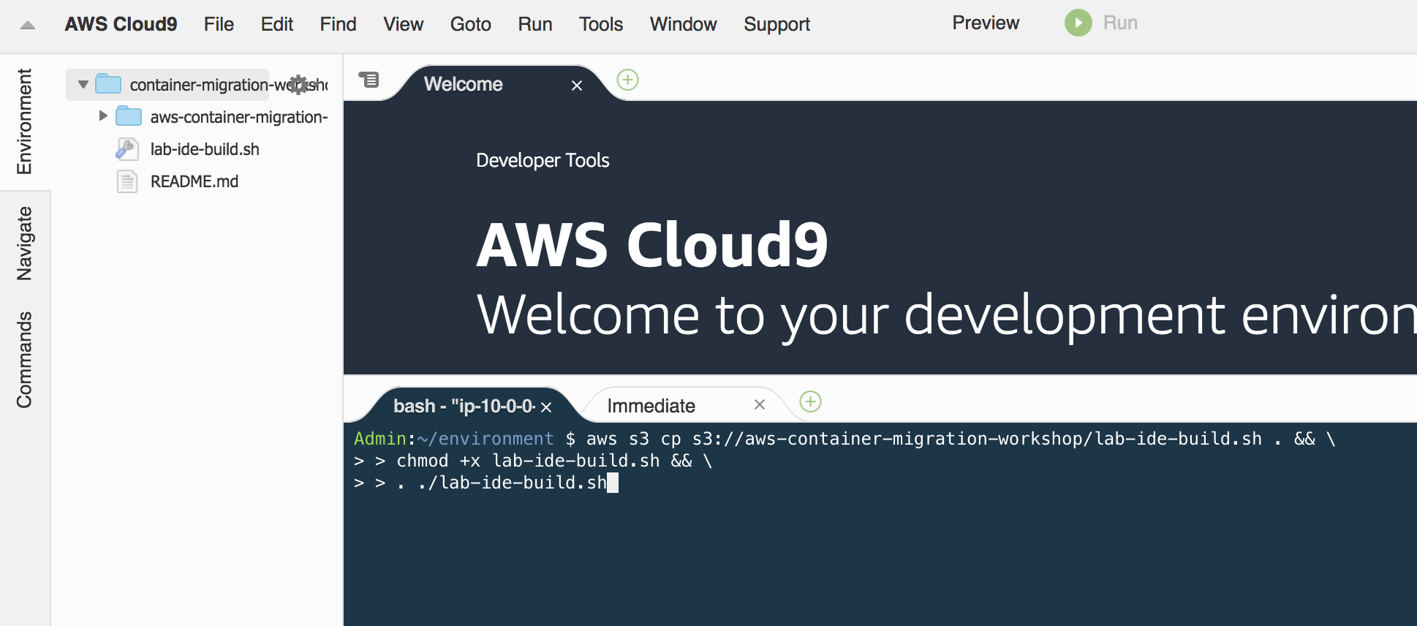Open the AWS Cloud9 menu
The width and height of the screenshot is (1417, 626).
pyautogui.click(x=121, y=24)
